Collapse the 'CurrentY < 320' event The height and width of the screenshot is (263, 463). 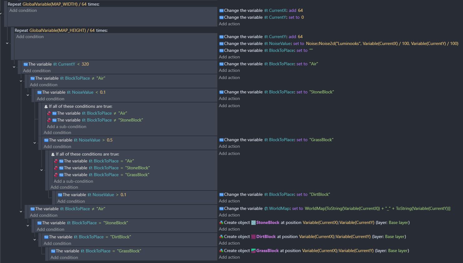pyautogui.click(x=14, y=67)
